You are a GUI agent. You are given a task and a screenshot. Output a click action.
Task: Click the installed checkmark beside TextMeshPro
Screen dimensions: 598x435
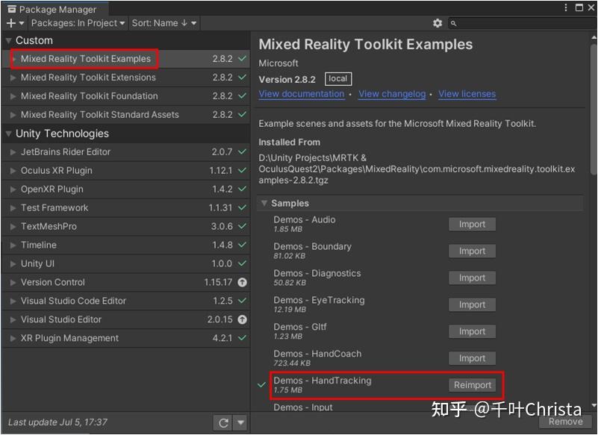tap(242, 226)
